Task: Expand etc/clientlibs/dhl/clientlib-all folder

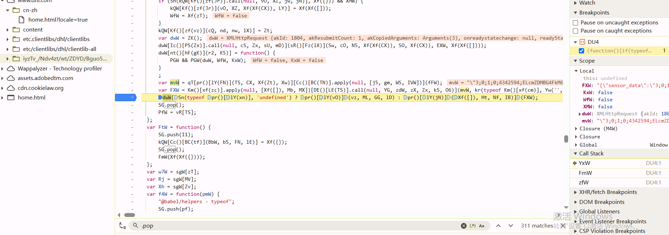Action: pos(7,49)
